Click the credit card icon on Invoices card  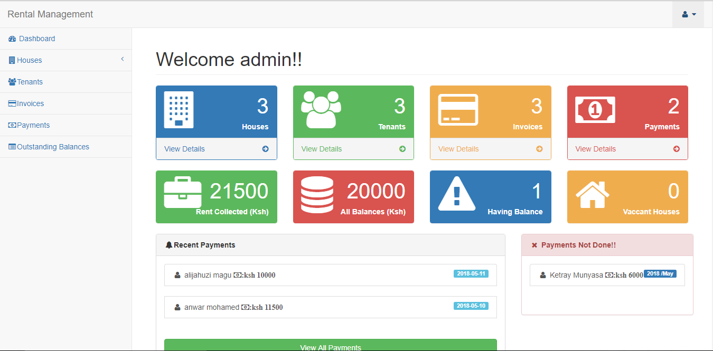pos(458,110)
